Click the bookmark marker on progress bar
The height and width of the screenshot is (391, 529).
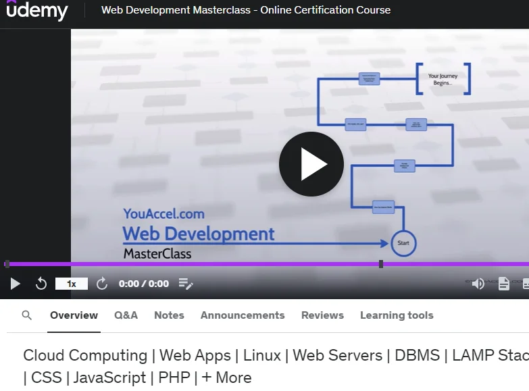381,264
